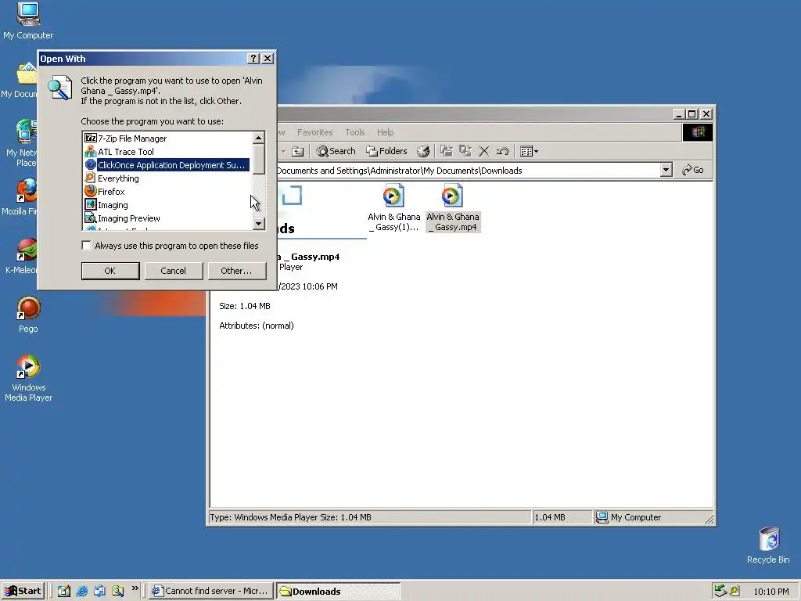Select the Mozilla Firefox desktop shortcut
The height and width of the screenshot is (601, 801).
pyautogui.click(x=20, y=196)
